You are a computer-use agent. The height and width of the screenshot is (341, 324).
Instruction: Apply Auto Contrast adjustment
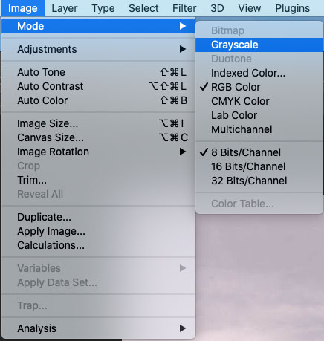(98, 86)
